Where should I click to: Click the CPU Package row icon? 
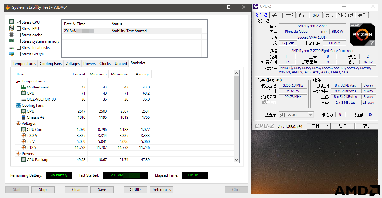(24, 160)
